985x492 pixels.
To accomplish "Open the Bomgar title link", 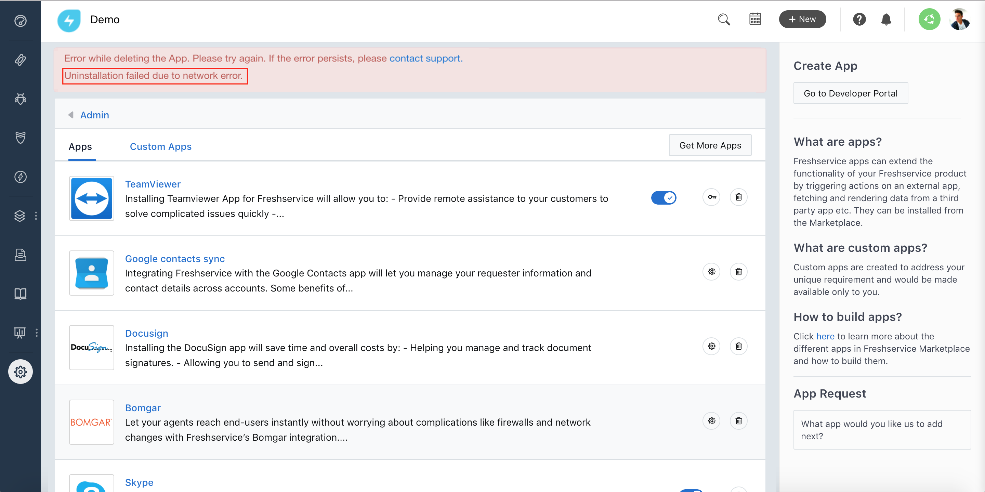I will click(x=143, y=408).
